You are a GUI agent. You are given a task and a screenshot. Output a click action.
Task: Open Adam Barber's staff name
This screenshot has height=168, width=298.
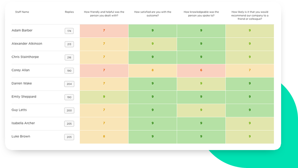coord(22,31)
